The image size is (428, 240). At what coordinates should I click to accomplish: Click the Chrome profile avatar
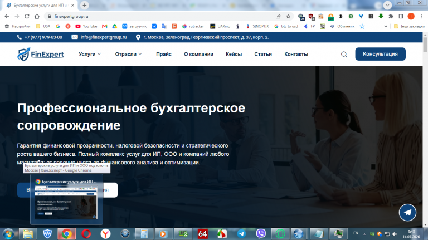click(x=411, y=16)
